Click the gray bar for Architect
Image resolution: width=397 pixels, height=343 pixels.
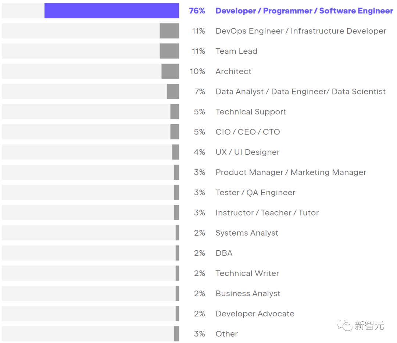(x=170, y=71)
